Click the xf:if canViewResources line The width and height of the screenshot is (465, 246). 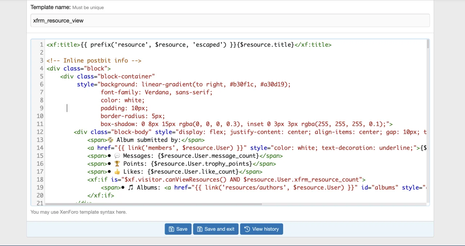[x=226, y=180]
